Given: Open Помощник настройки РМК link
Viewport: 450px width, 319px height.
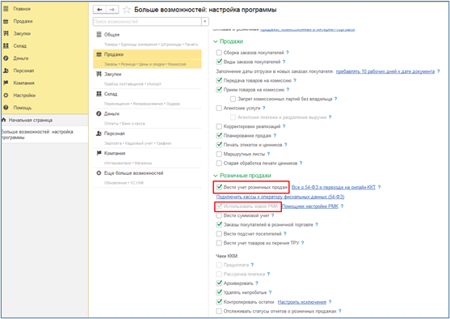Looking at the screenshot, I should [x=310, y=206].
